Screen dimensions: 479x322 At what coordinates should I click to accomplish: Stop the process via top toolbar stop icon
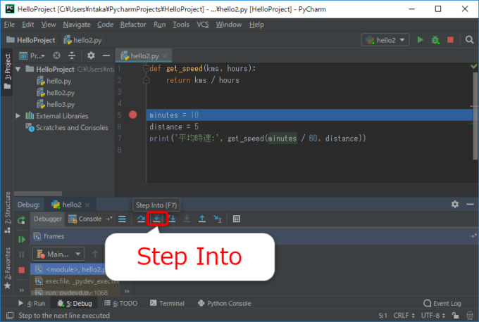coord(450,40)
